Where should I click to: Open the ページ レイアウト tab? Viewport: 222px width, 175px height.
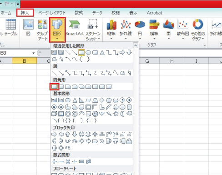(x=52, y=13)
